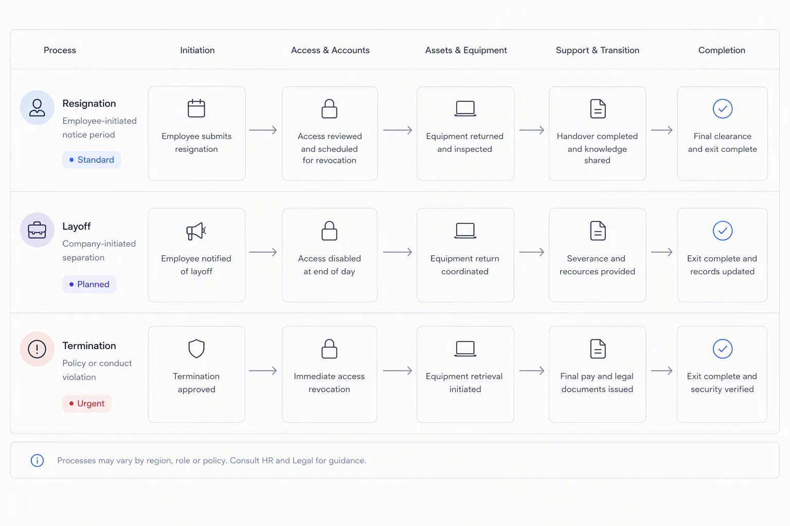Click the padlock icon above Immediate access revocation
The height and width of the screenshot is (526, 790).
tap(329, 349)
